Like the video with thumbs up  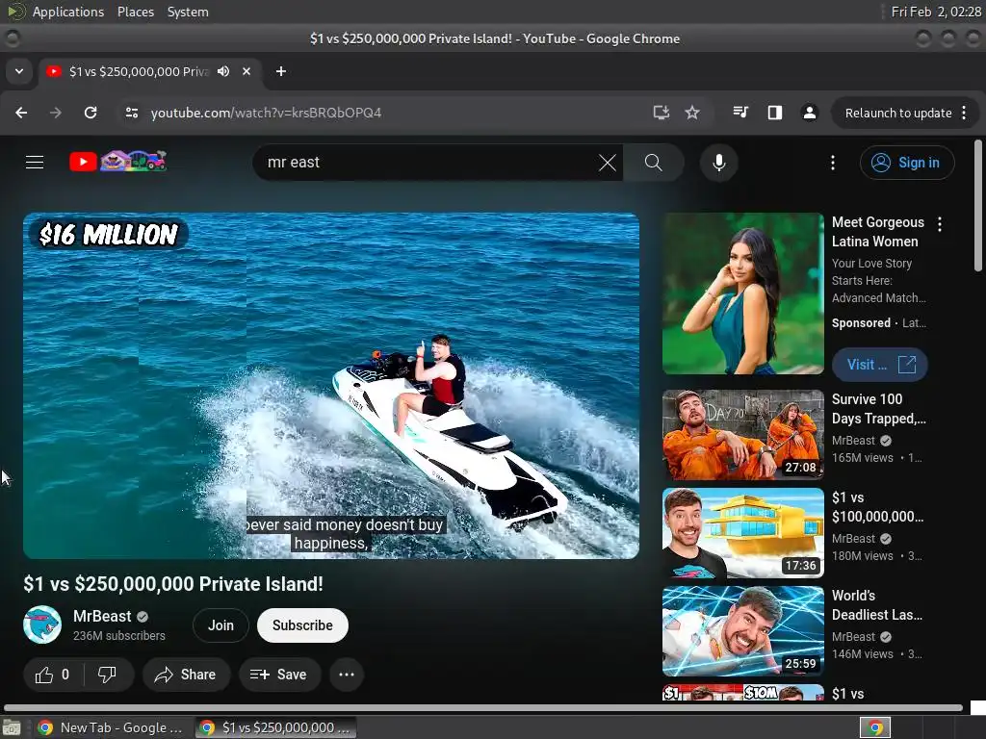pyautogui.click(x=53, y=675)
